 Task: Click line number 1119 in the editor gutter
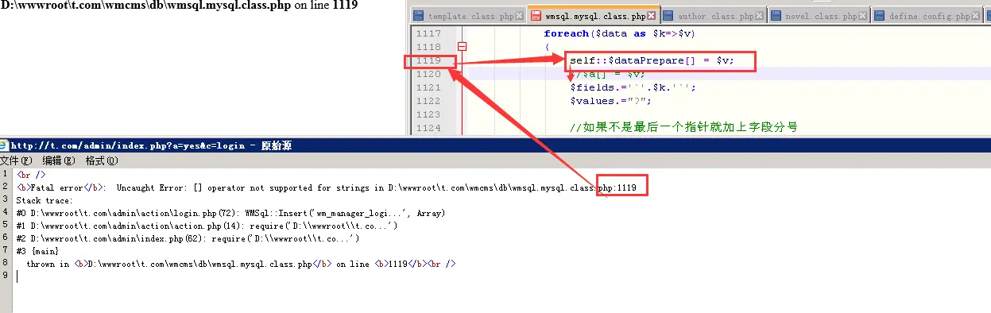(x=428, y=60)
